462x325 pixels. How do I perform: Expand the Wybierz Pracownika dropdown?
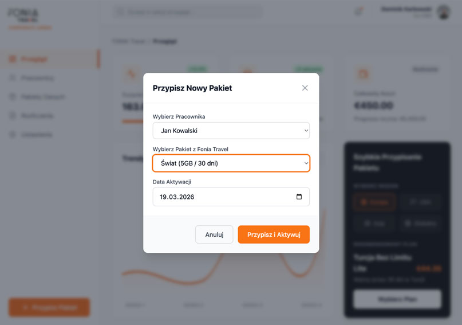point(231,131)
